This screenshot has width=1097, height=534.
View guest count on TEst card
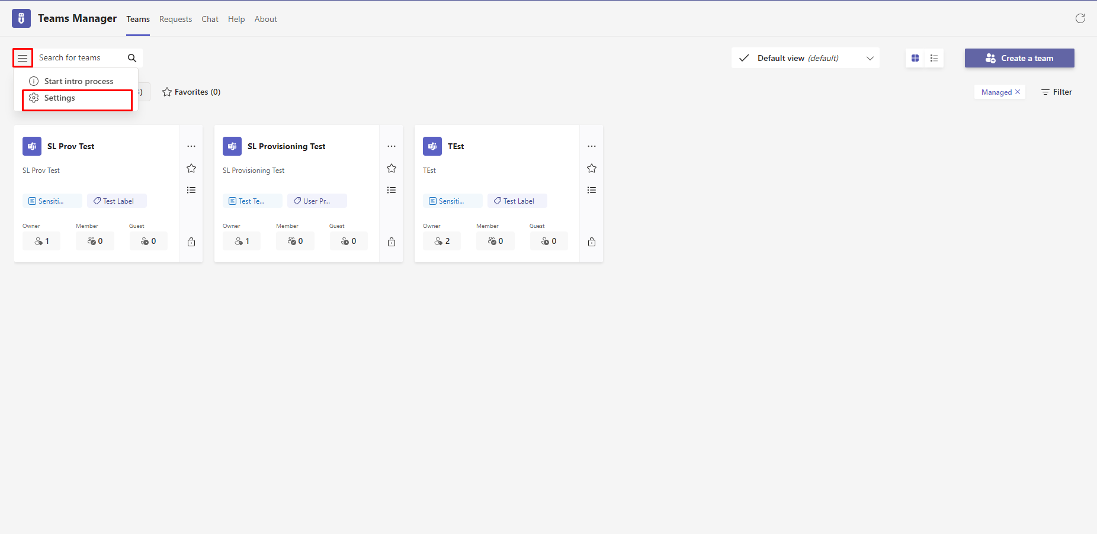[x=548, y=241]
